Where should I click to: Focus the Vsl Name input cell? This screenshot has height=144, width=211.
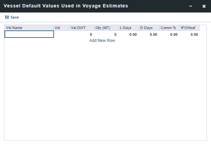[29, 34]
